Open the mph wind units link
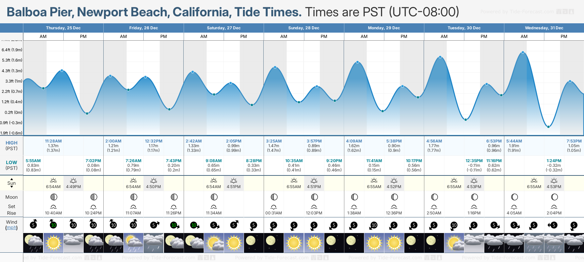The height and width of the screenshot is (262, 584). 11,228
